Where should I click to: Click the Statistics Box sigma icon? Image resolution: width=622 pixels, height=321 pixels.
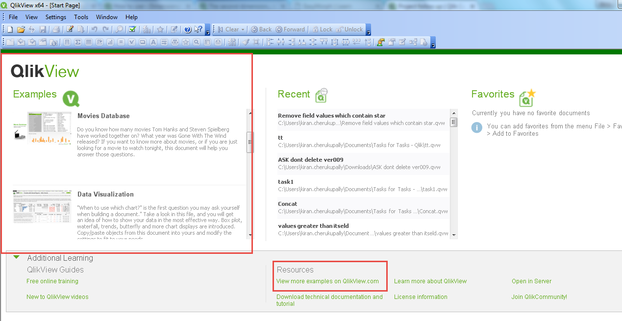[x=78, y=42]
